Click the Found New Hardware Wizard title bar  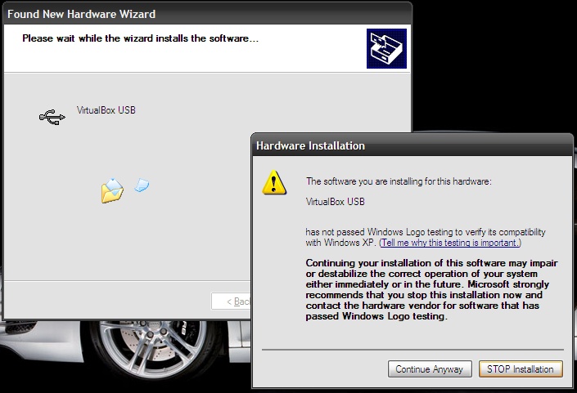[x=207, y=15]
